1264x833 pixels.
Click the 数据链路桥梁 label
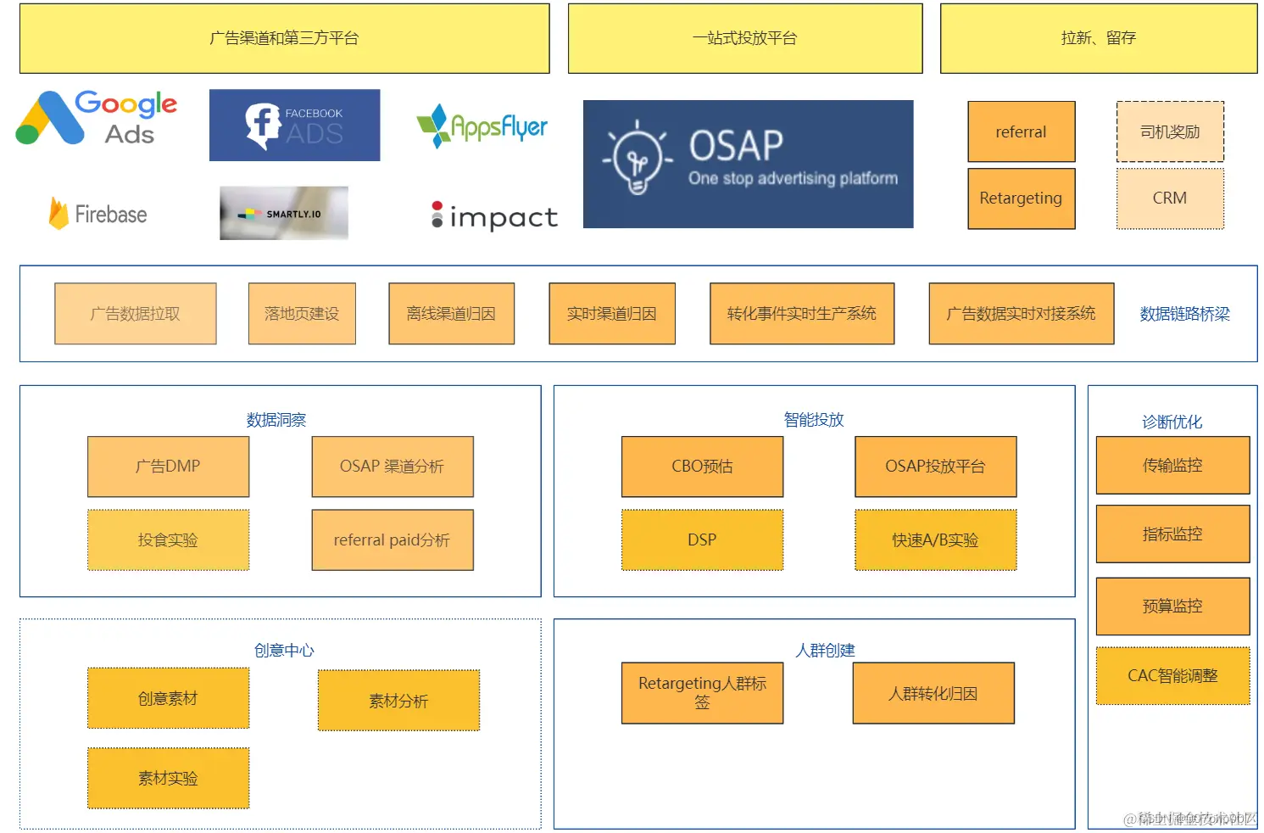(1184, 314)
